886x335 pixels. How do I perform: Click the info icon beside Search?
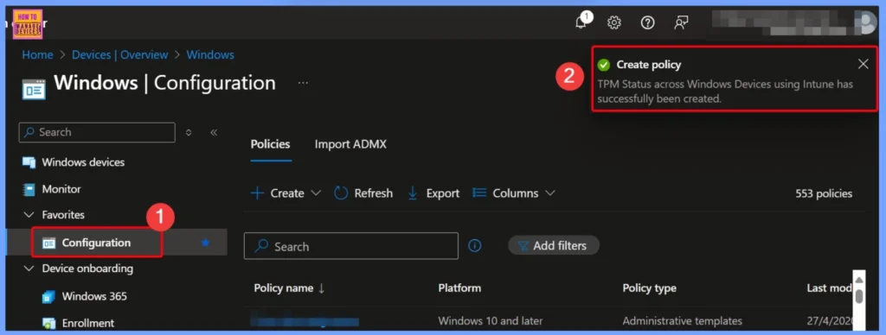tap(475, 246)
